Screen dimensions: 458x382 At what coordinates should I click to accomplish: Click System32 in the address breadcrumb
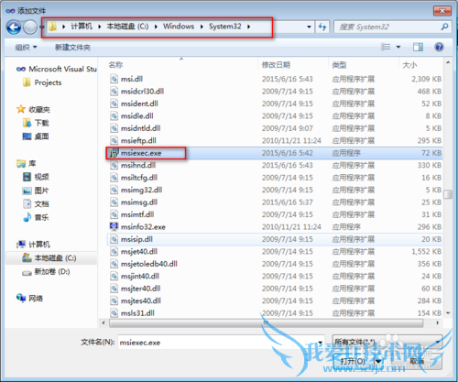pos(225,27)
